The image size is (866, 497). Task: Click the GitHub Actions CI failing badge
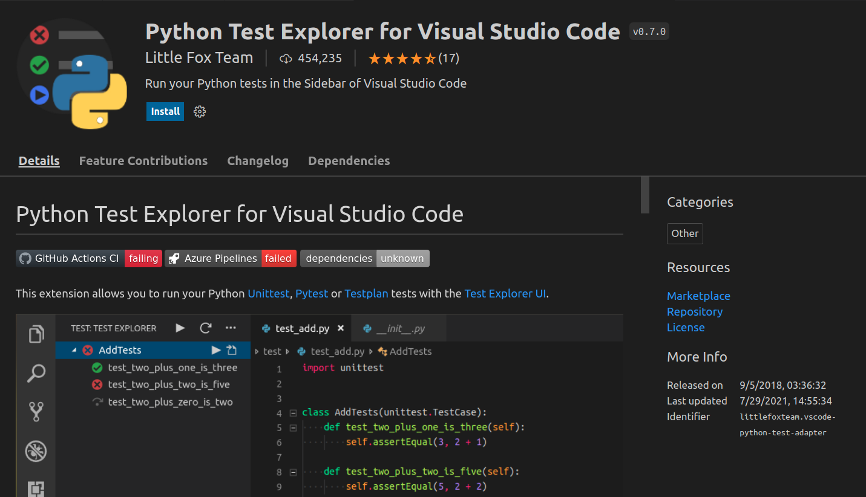coord(89,259)
